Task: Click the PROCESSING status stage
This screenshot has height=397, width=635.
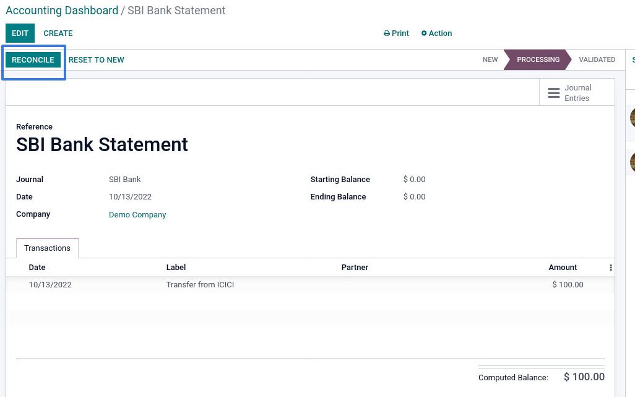Action: (538, 60)
